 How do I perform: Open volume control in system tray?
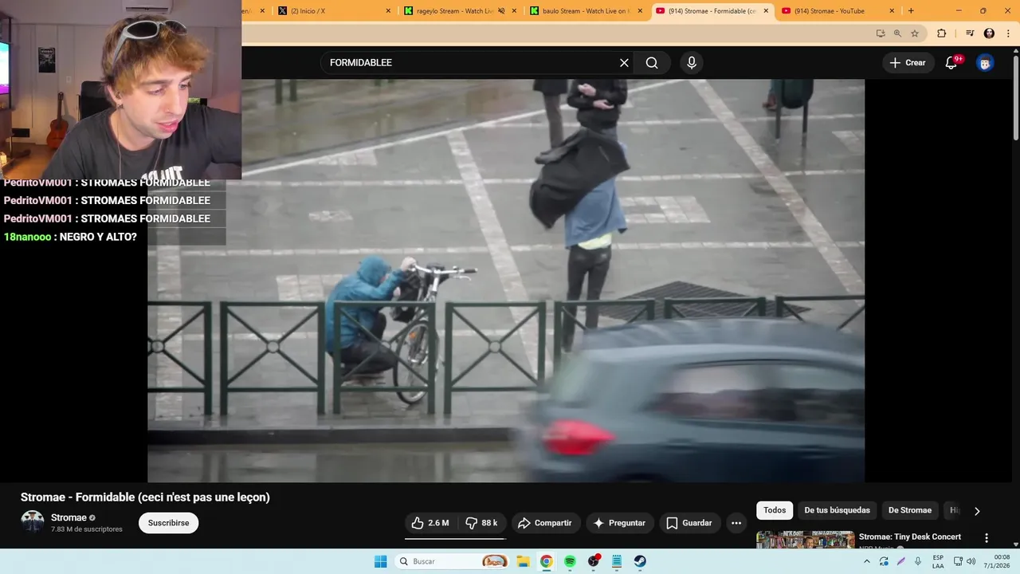(971, 561)
